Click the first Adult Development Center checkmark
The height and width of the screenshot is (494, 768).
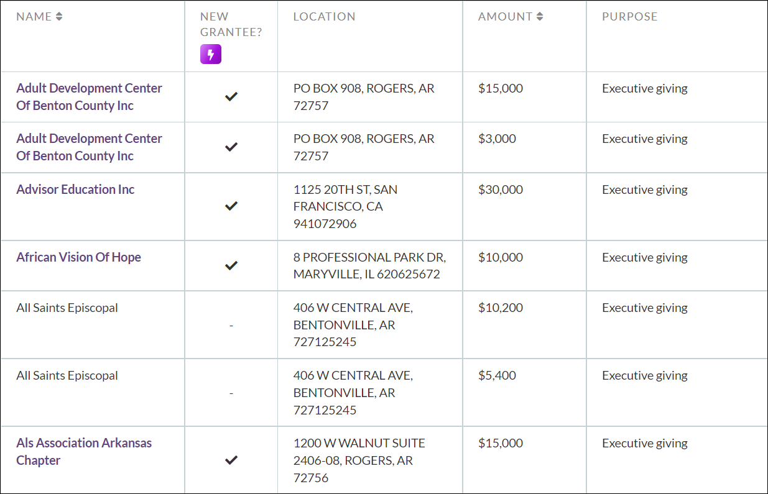[231, 97]
